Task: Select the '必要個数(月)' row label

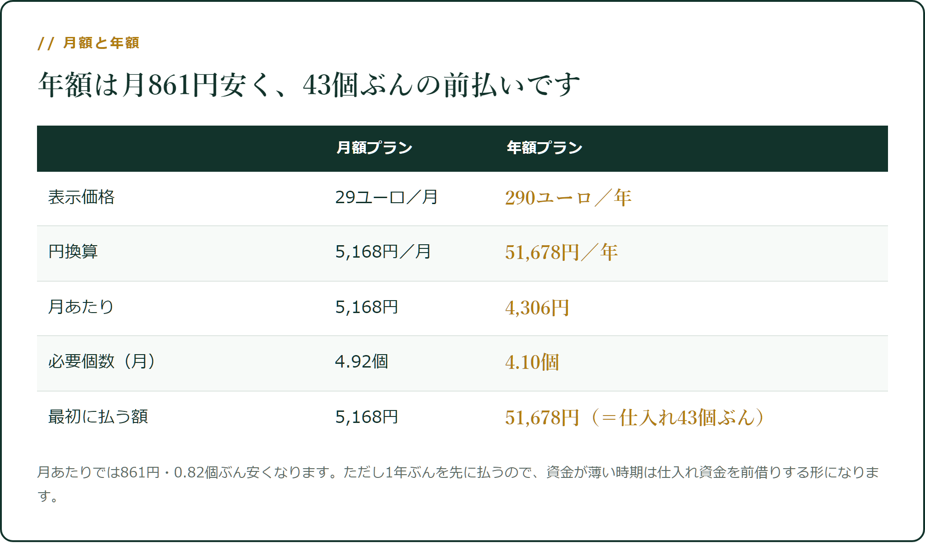Action: (102, 362)
